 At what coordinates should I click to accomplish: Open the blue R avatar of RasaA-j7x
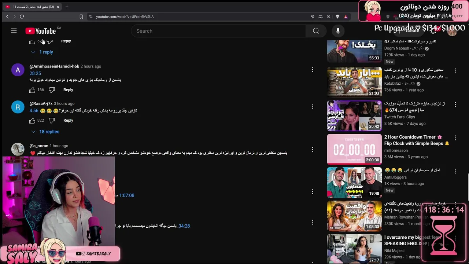(x=18, y=107)
